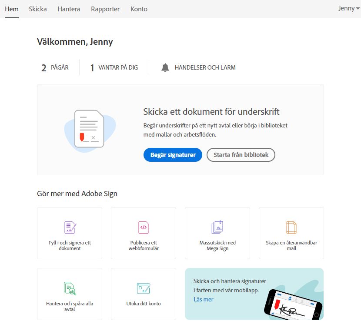Click the Skicka och hantera signaturer promo text
This screenshot has height=331, width=361.
pyautogui.click(x=230, y=286)
